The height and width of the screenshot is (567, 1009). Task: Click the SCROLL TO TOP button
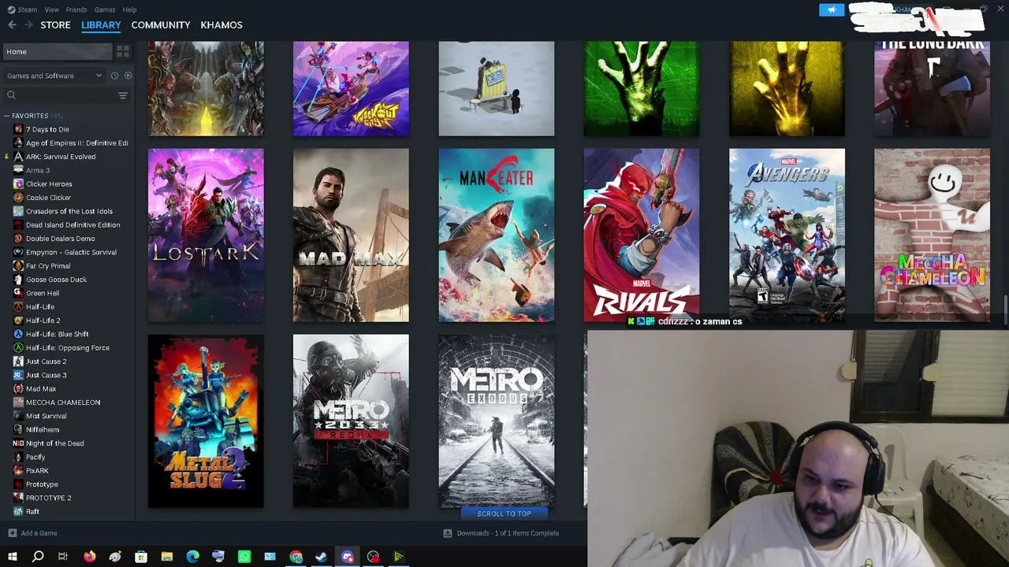[504, 513]
